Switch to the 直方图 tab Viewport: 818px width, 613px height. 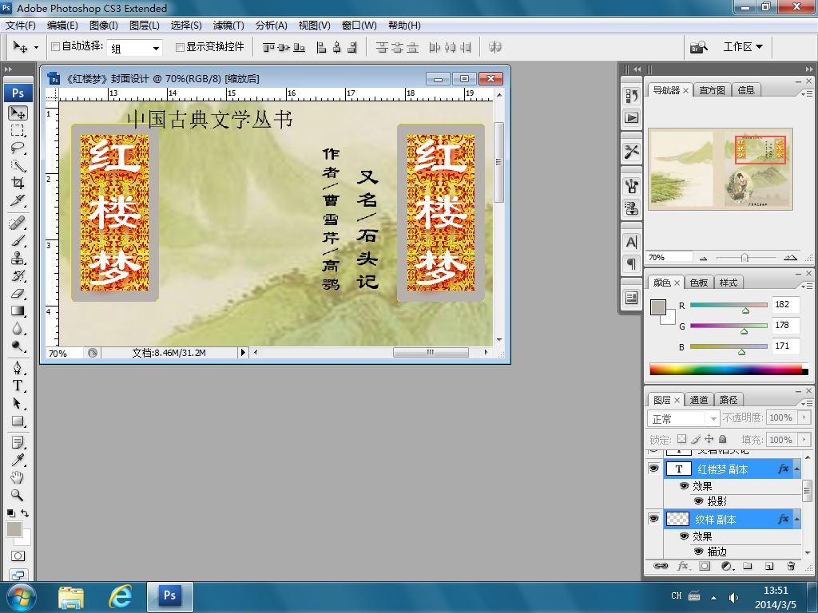(712, 90)
